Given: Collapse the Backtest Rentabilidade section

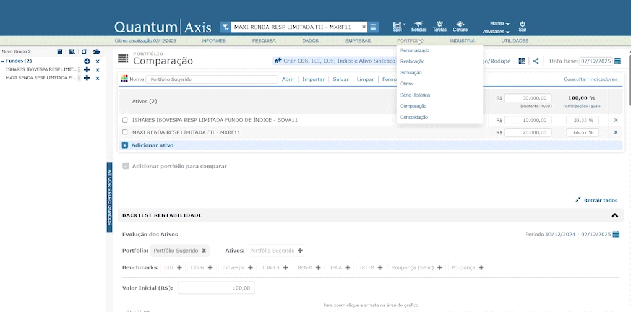Looking at the screenshot, I should 614,215.
